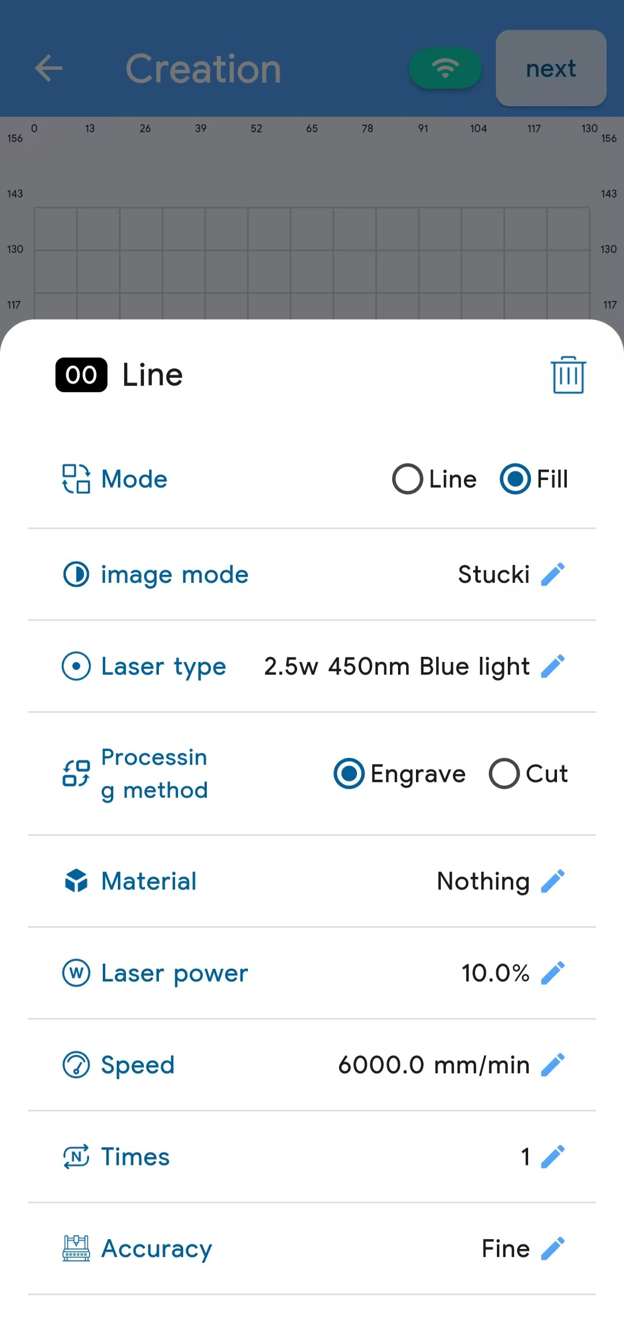Select the Fill mode radio button
Screen dimensions: 624x1323
[x=515, y=480]
